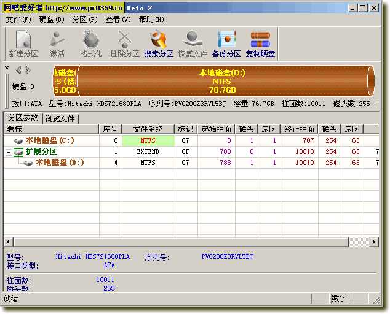This screenshot has height=314, width=390.
Task: Click horizontal scrollbar right arrow
Action: [x=374, y=242]
